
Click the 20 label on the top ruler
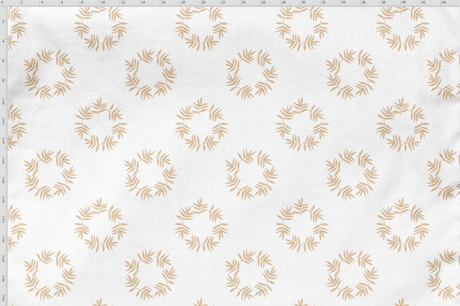pos(204,2)
